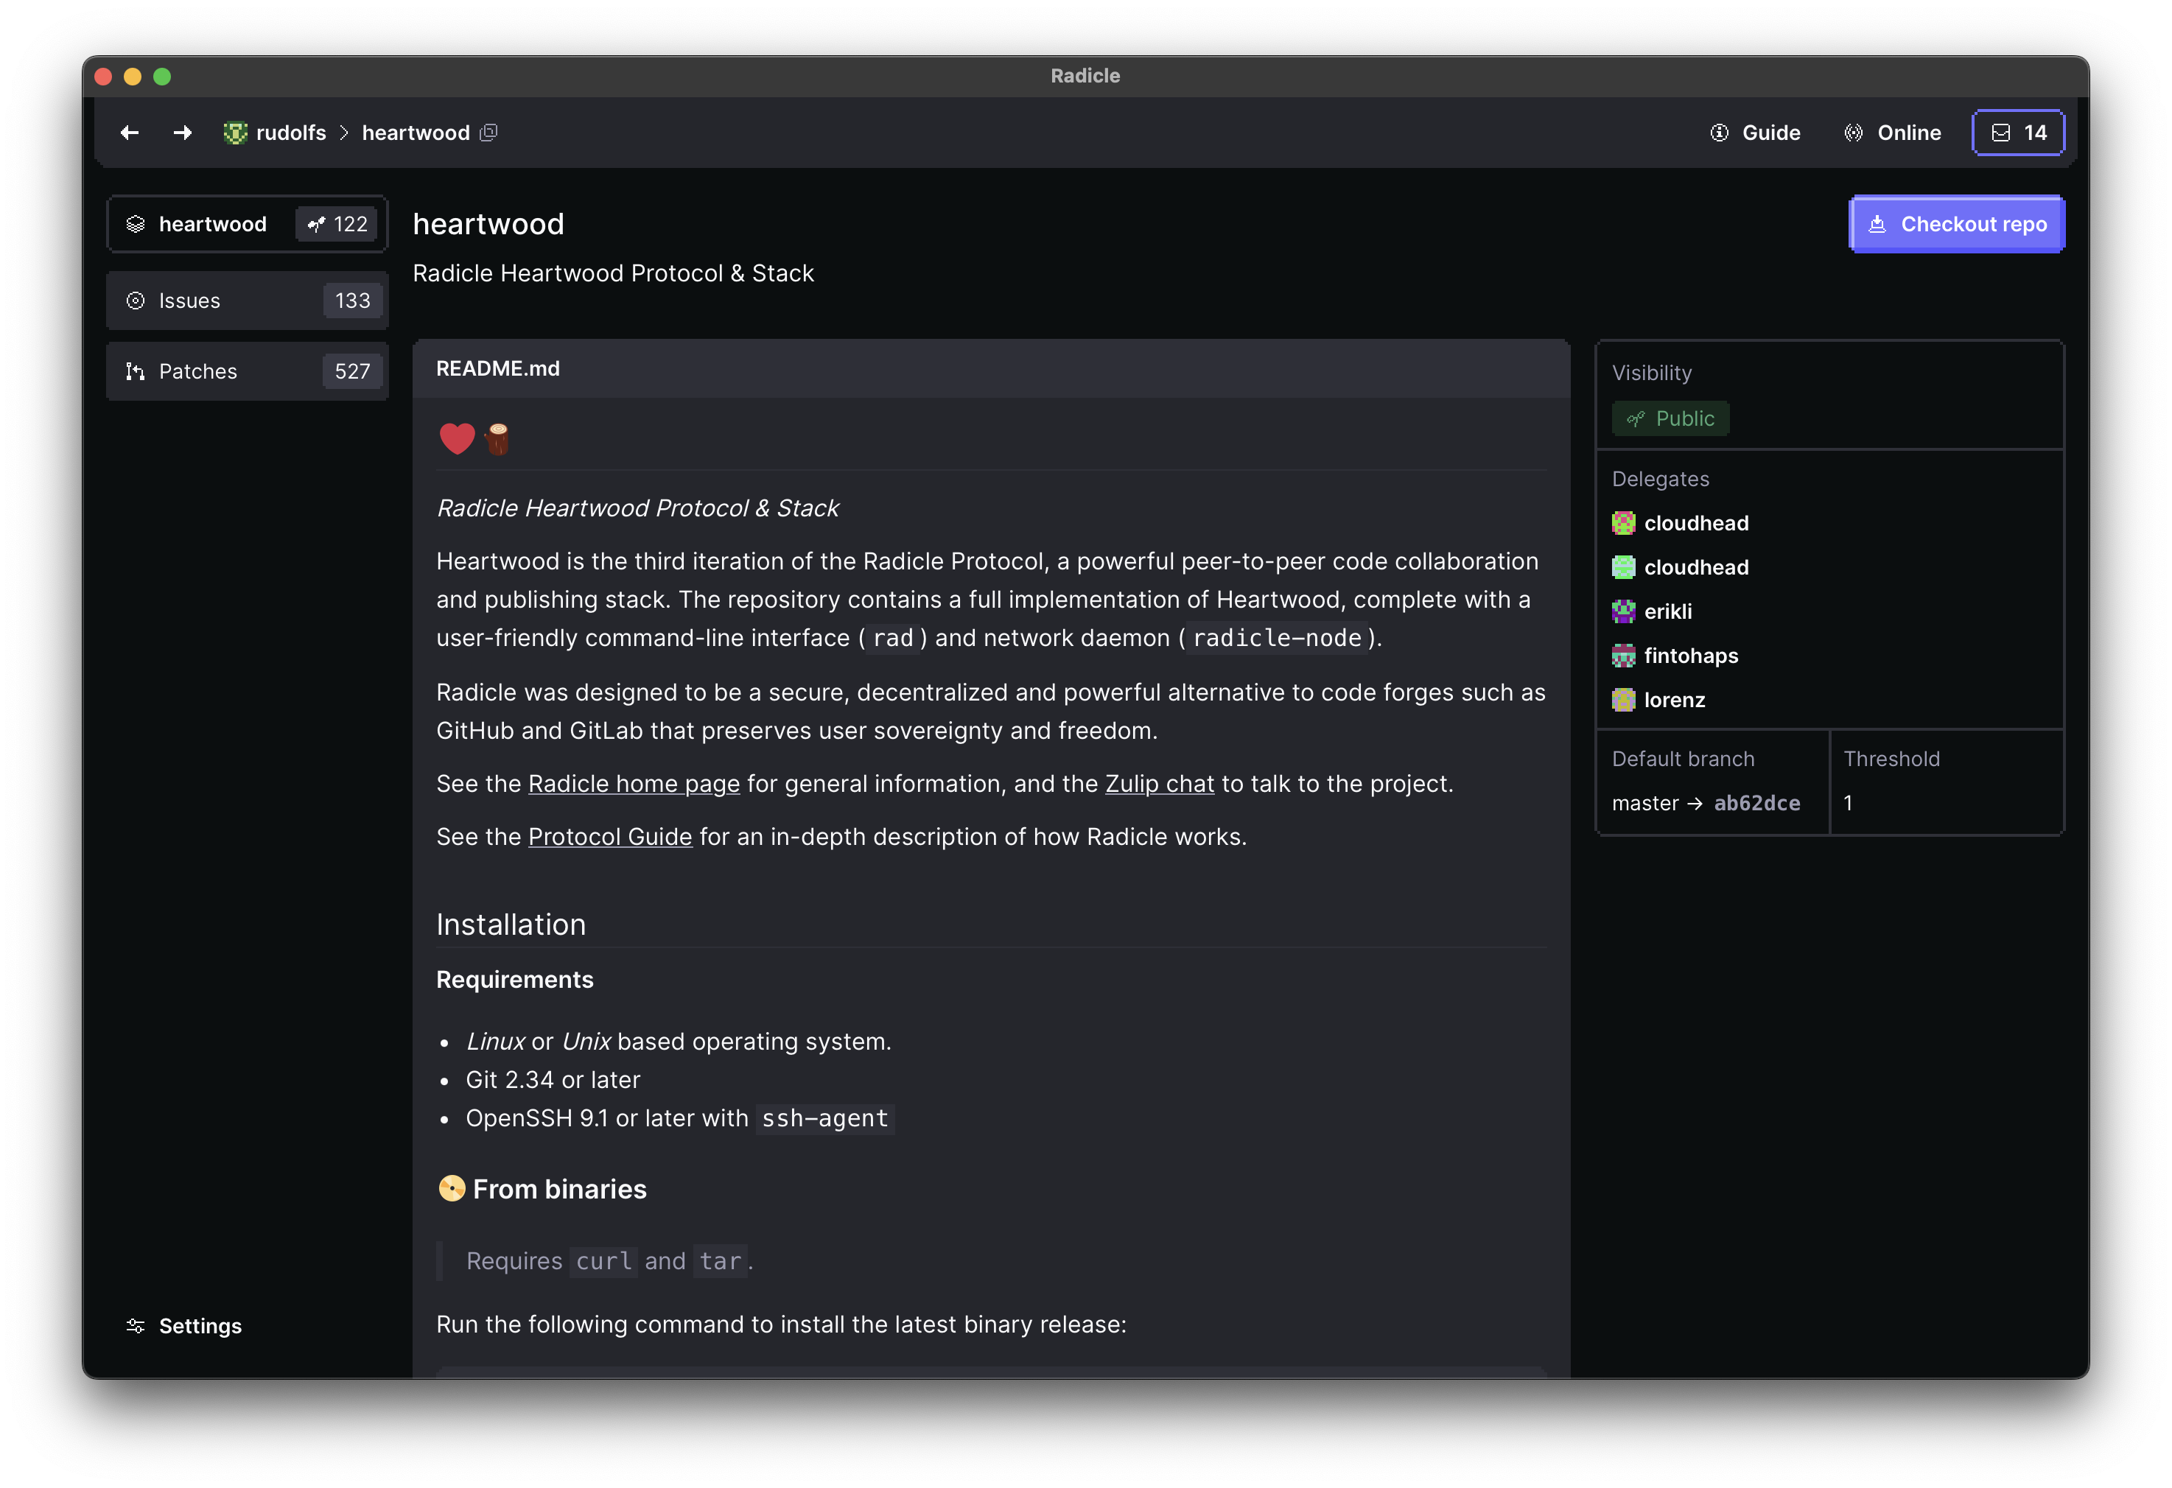Image resolution: width=2172 pixels, height=1488 pixels.
Task: Open the Guide
Action: (x=1755, y=133)
